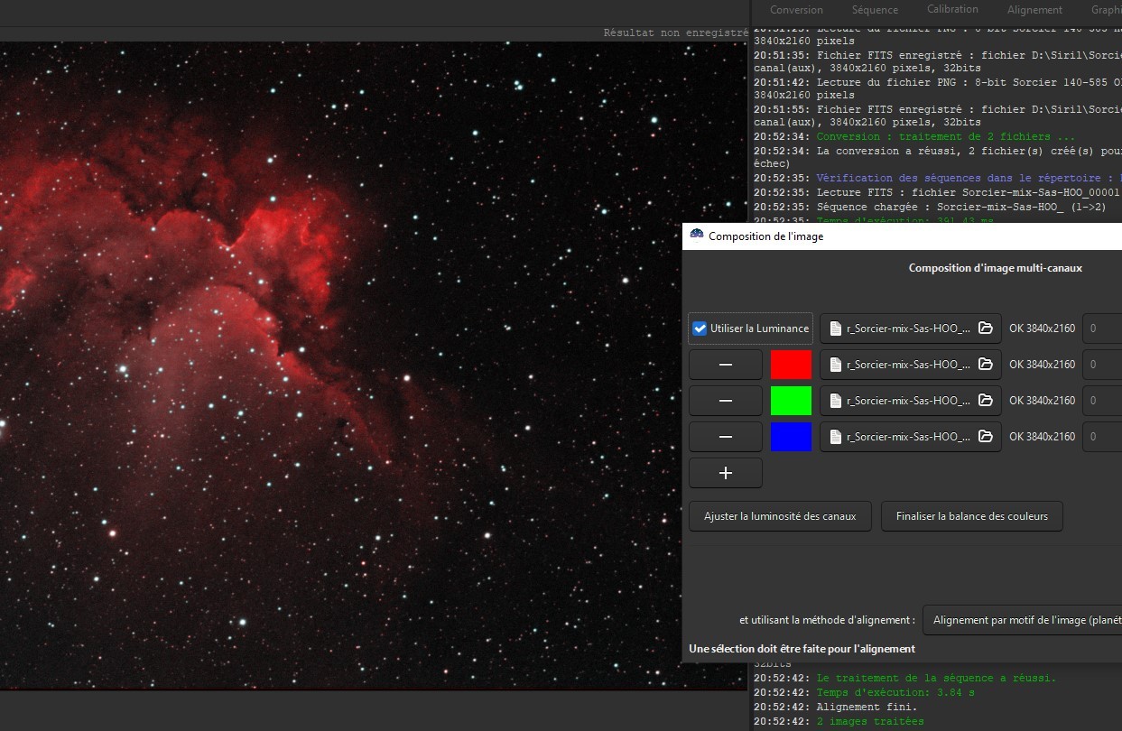Click the 20:51:35 'Fichier FITS enregistré' log line

click(x=938, y=61)
